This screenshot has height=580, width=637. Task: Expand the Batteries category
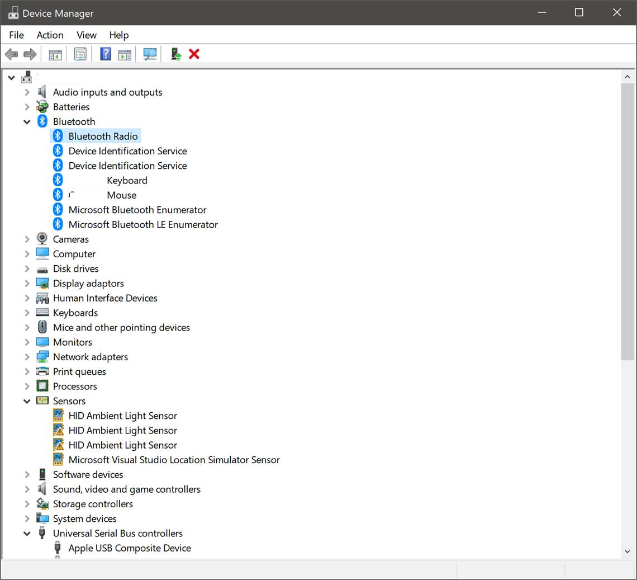27,107
